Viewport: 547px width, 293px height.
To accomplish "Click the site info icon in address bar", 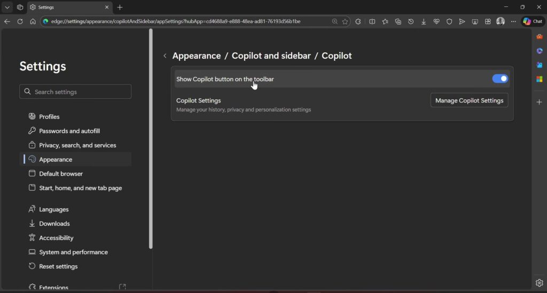I will [x=45, y=21].
